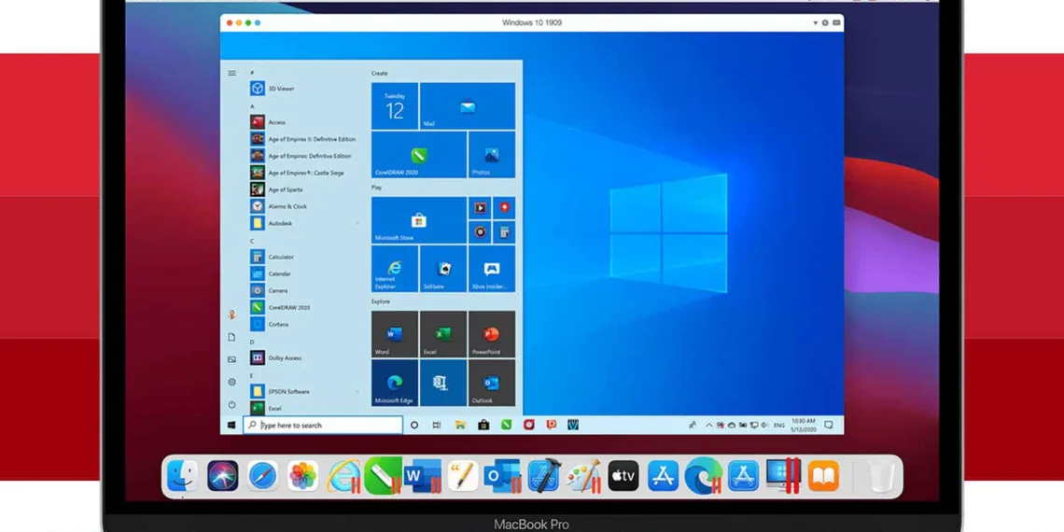Launch Access from the Start menu list
1064x532 pixels.
[268, 122]
